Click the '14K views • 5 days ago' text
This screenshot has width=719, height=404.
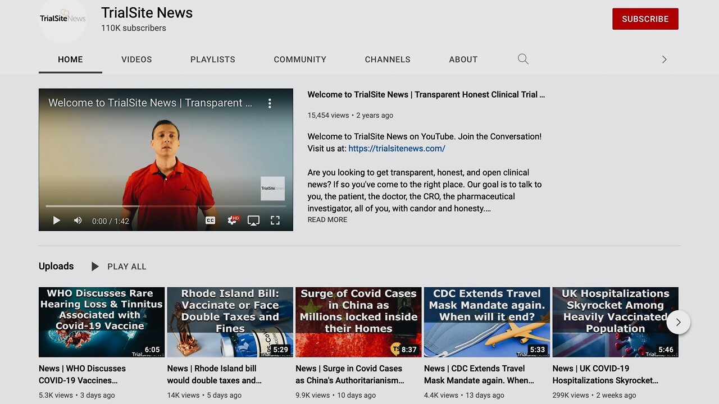[204, 395]
